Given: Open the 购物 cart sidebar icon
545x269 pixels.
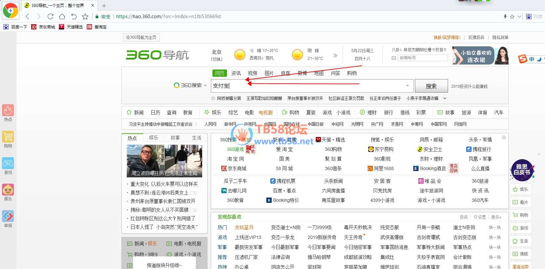Looking at the screenshot, I should [x=8, y=137].
